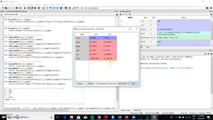Remove all variables eraser icon
213x120 pixels.
(x=129, y=14)
